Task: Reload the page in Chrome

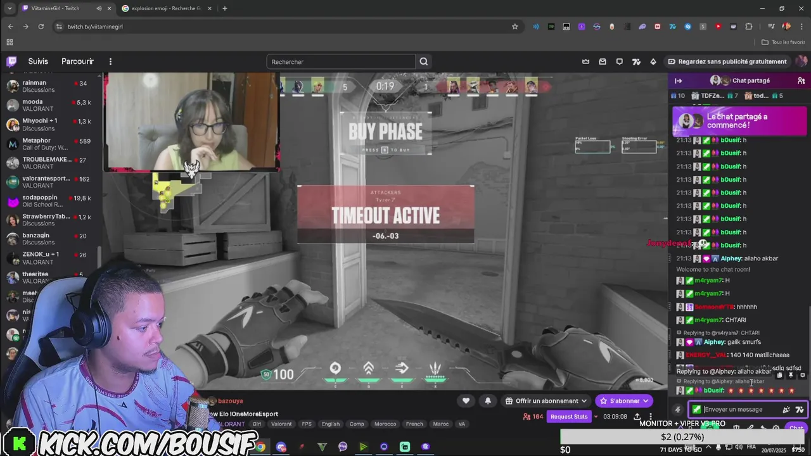Action: 41,27
